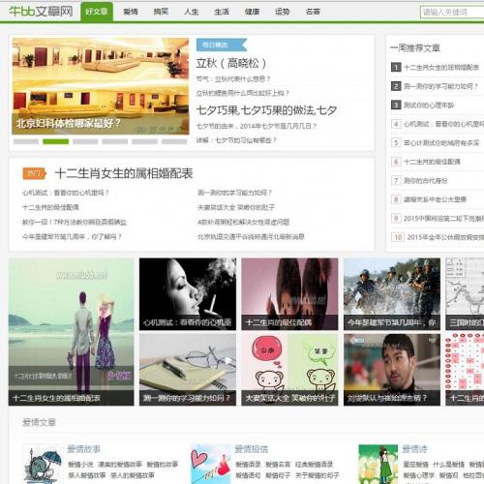Open the 运势 navigation item
Viewport: 484px width, 484px height.
[283, 12]
